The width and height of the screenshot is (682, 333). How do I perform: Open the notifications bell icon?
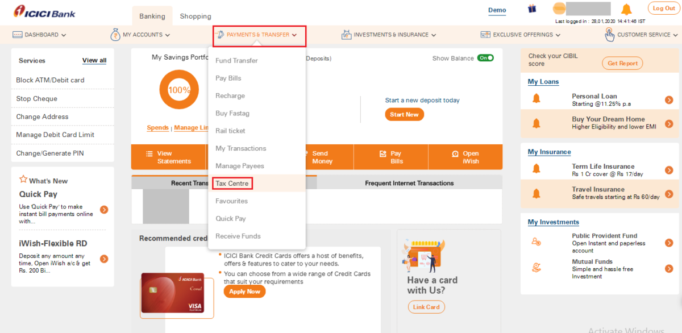pos(626,9)
